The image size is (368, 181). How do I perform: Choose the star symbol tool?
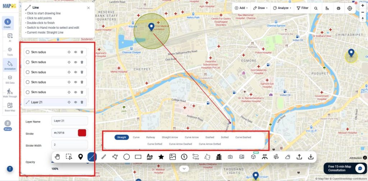[x=161, y=157]
